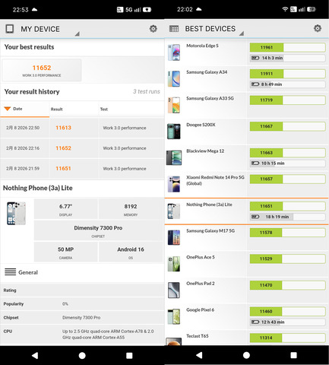Open settings gear on MY DEVICE screen

click(x=153, y=29)
